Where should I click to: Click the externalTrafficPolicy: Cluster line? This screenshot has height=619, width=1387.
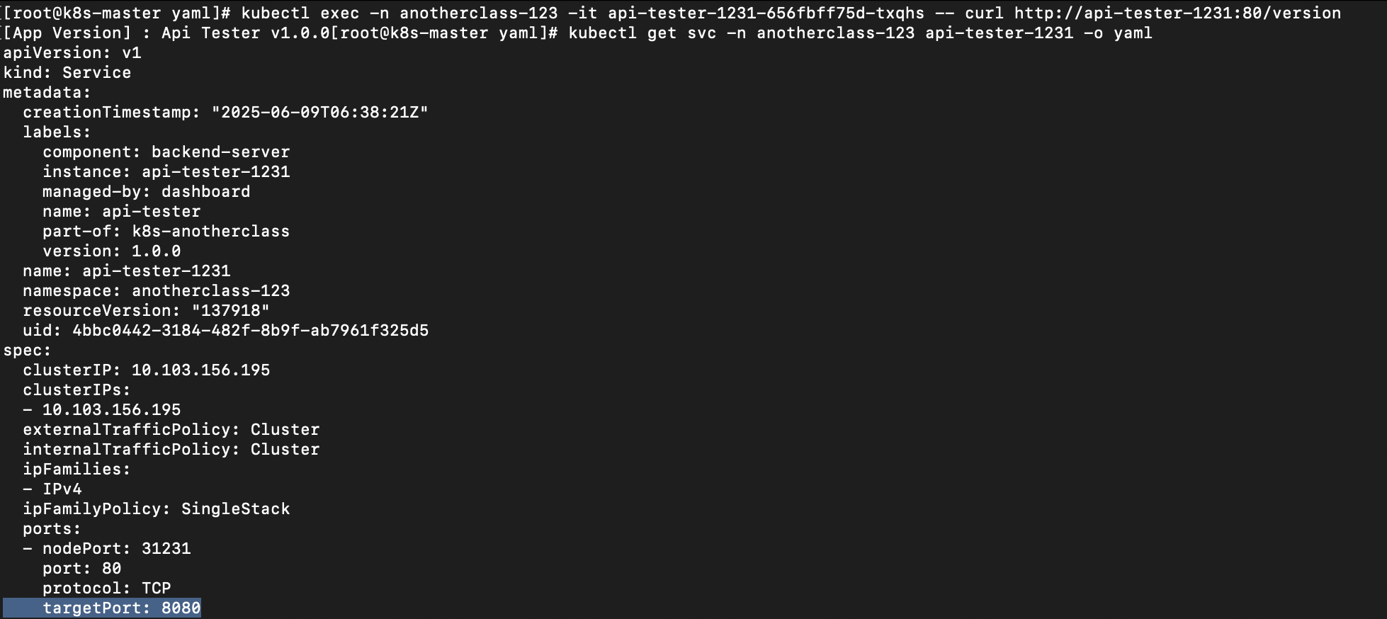pos(171,429)
